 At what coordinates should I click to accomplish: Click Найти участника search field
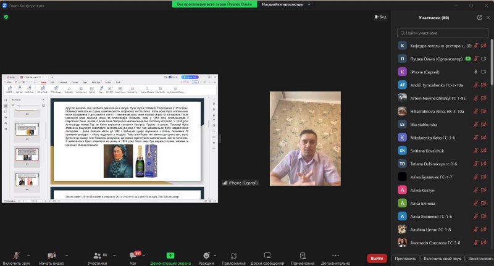tap(443, 33)
